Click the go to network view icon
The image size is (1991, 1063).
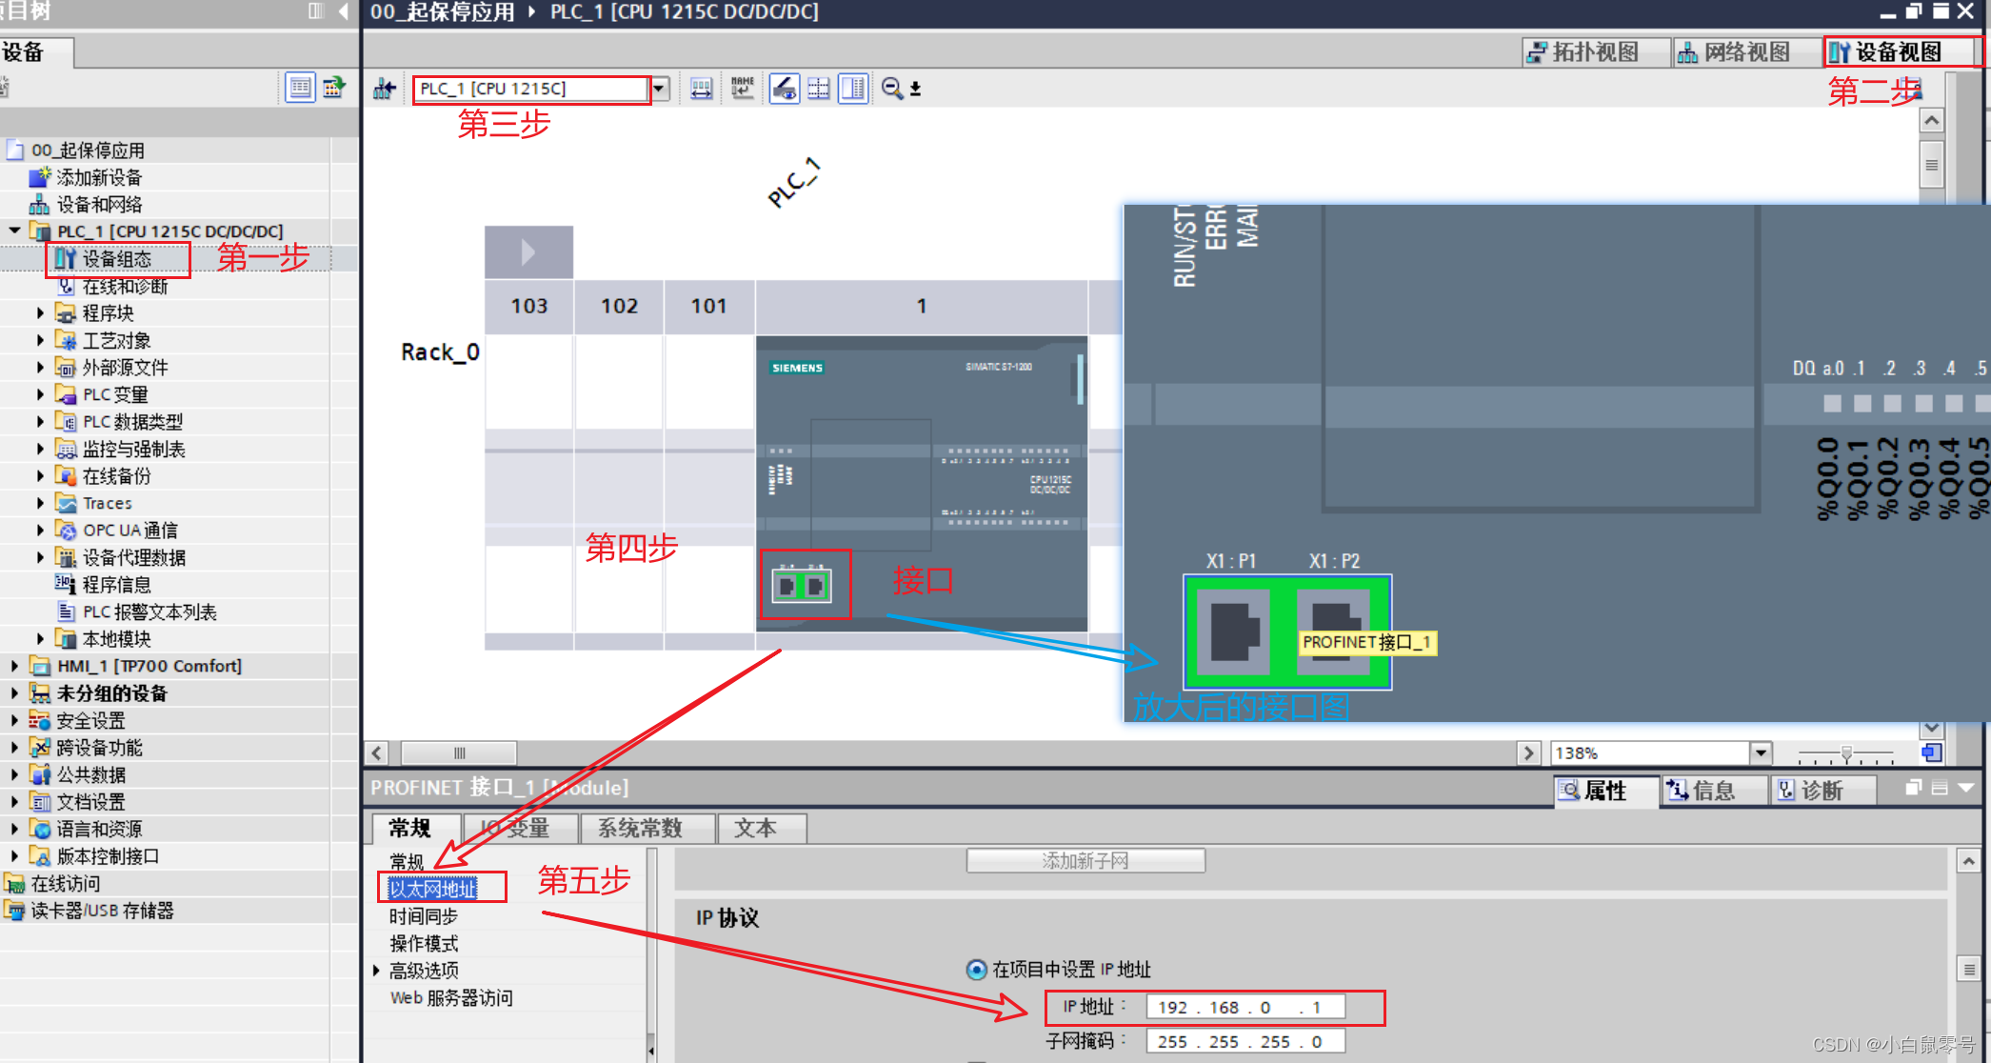click(385, 89)
